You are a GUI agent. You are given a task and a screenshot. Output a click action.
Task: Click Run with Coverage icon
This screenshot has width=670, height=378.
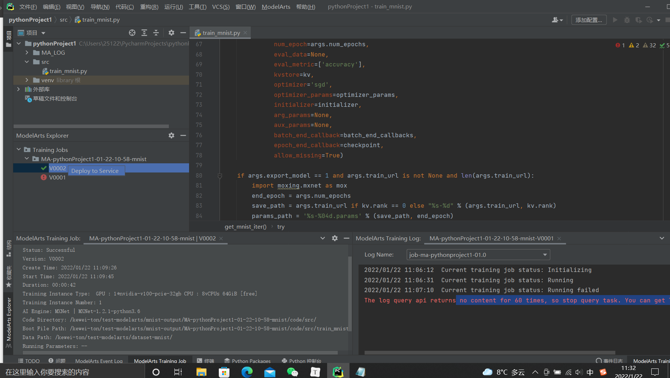[x=639, y=20]
